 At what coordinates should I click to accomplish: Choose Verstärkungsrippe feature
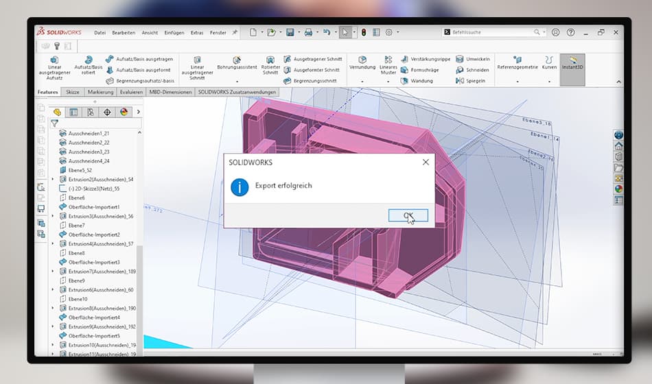pyautogui.click(x=426, y=59)
